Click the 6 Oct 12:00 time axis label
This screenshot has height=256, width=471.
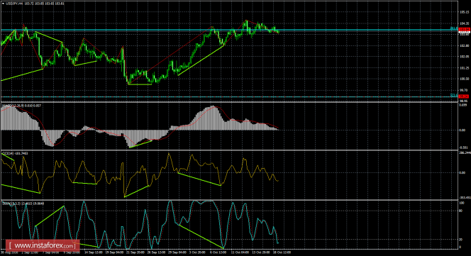point(218,252)
